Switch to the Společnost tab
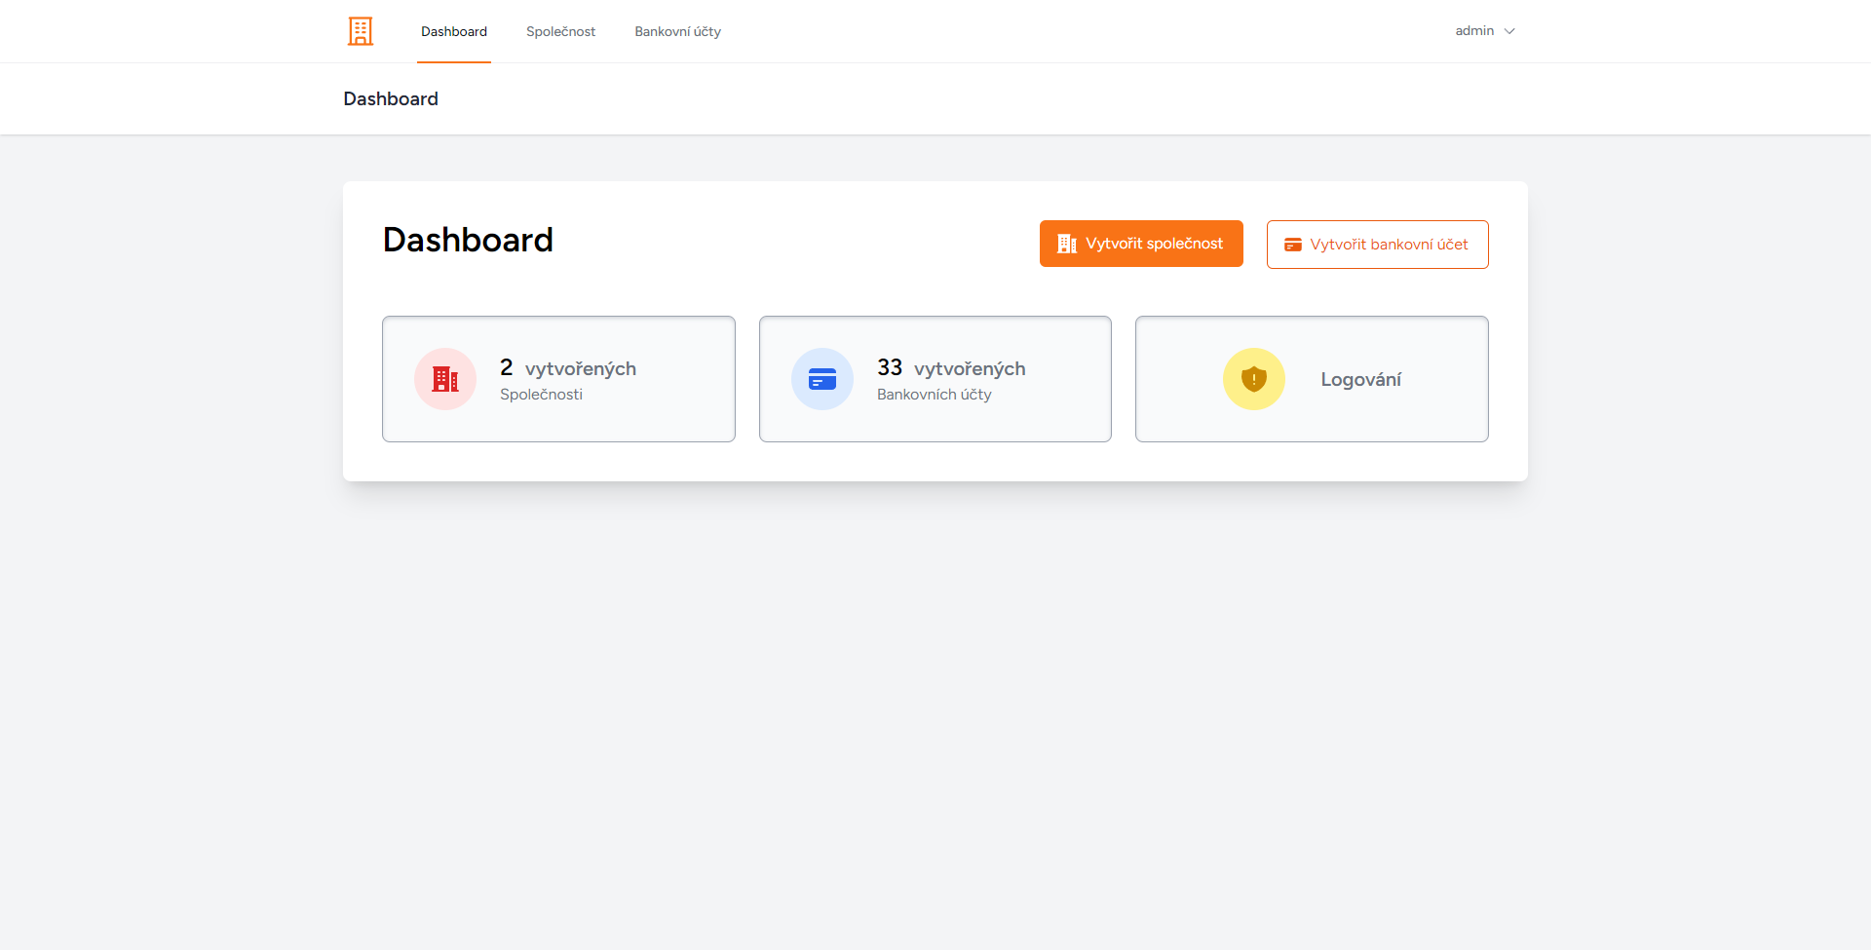This screenshot has width=1871, height=950. coord(560,31)
